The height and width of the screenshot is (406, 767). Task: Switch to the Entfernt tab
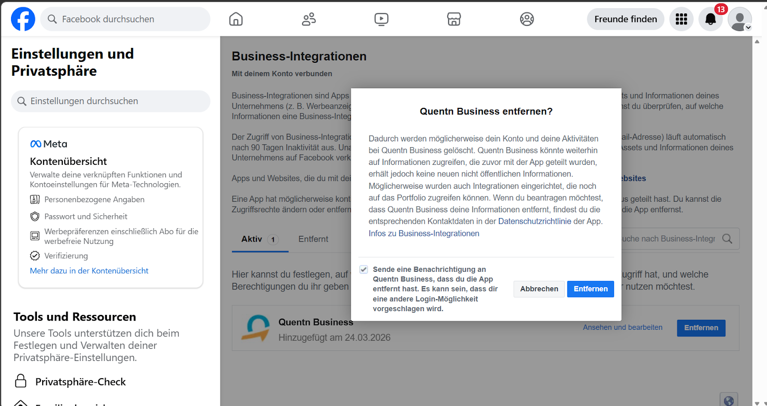coord(313,239)
